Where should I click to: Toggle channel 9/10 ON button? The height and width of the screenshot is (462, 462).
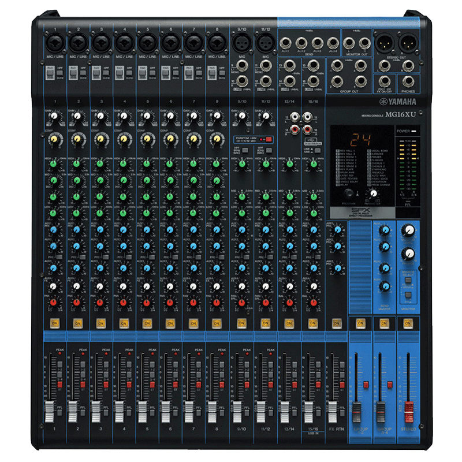coord(241,323)
